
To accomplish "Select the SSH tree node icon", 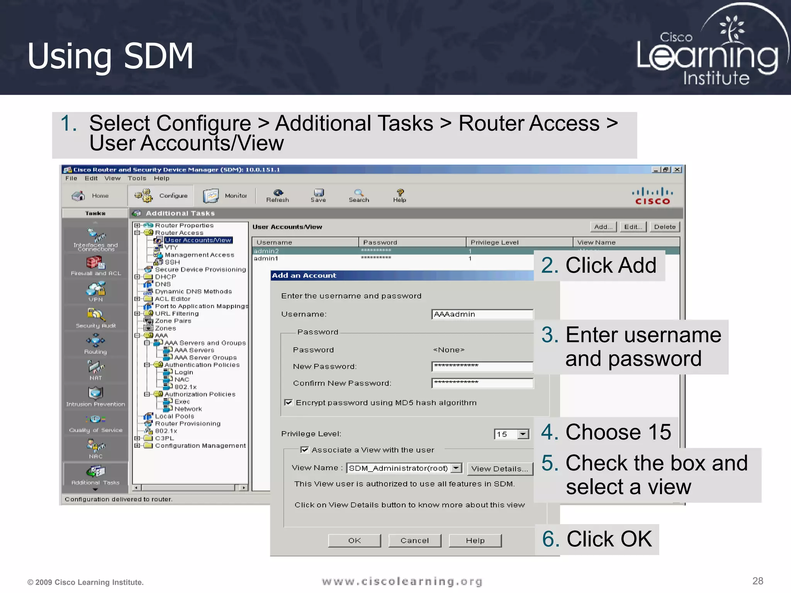I will (x=158, y=262).
